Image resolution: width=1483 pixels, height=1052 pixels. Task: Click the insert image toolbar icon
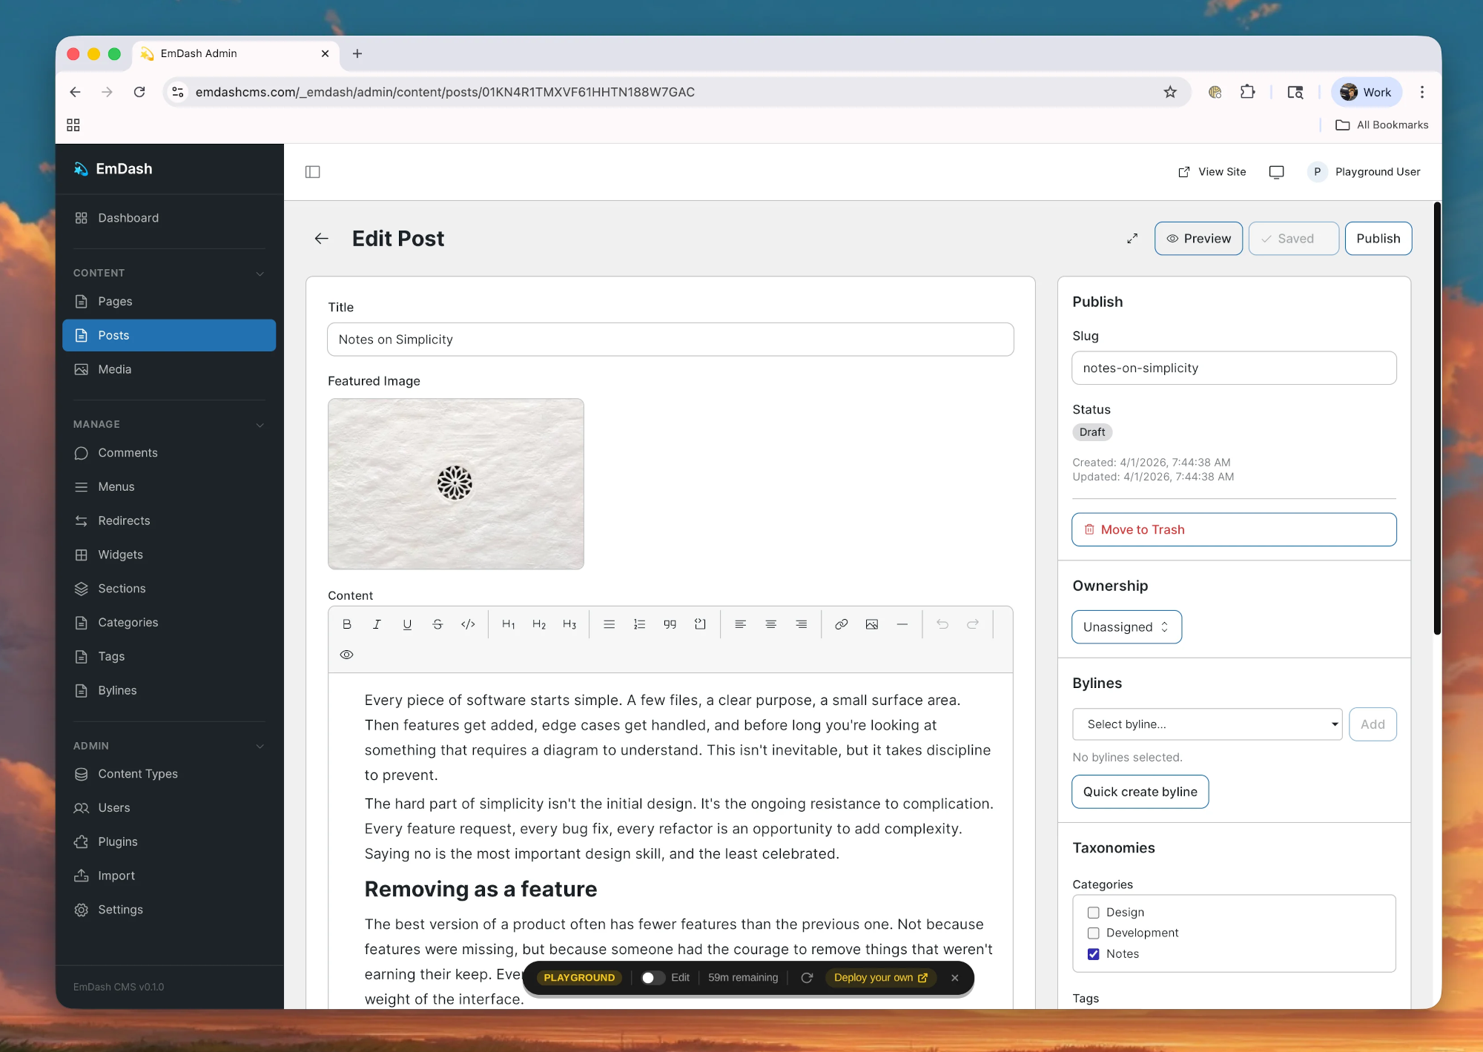[x=871, y=624]
